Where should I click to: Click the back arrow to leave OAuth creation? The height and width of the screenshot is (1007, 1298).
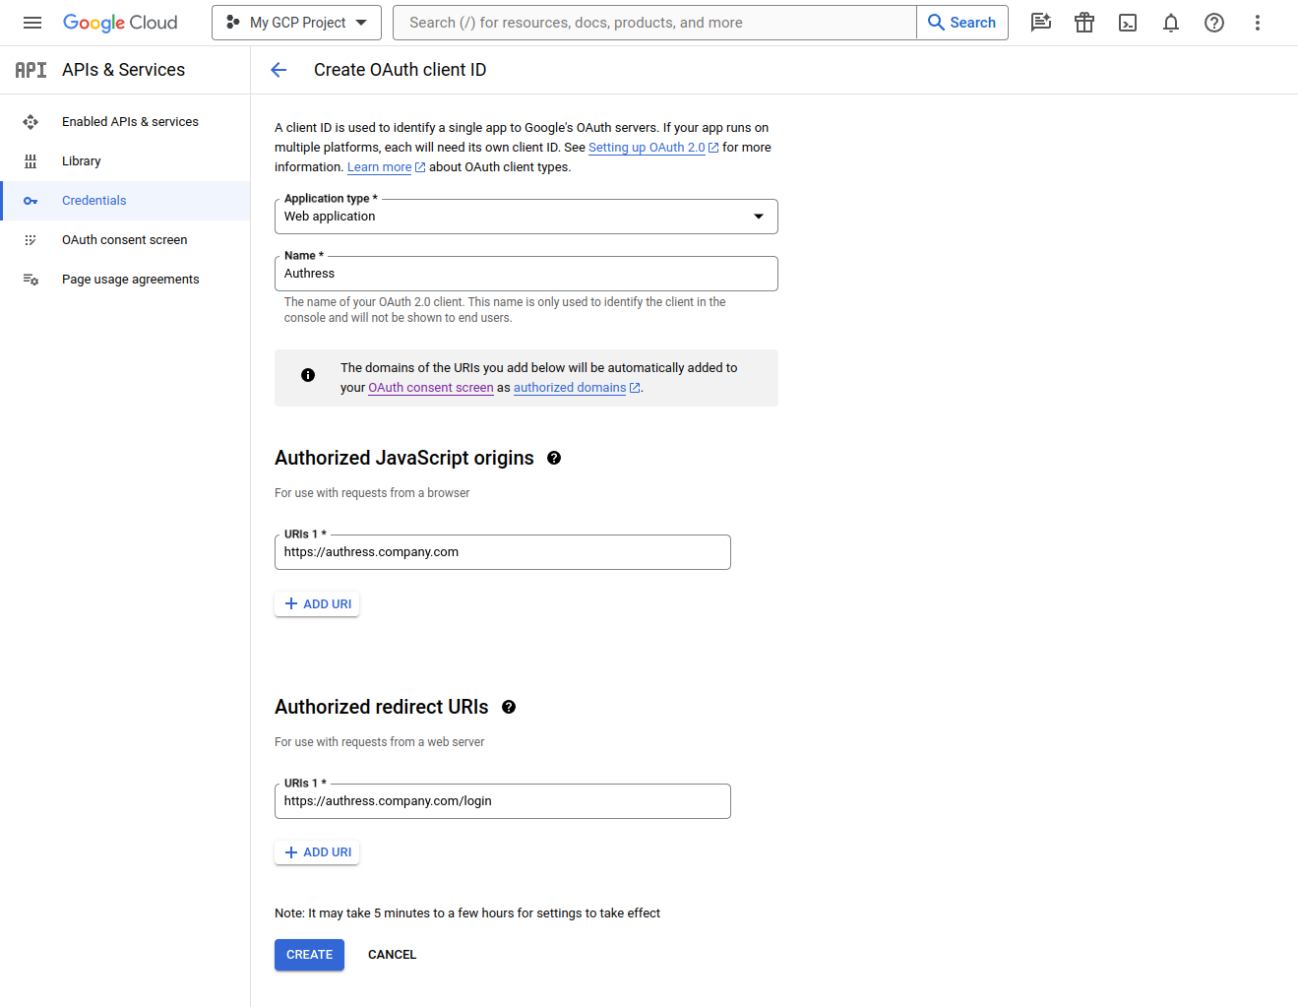tap(278, 69)
